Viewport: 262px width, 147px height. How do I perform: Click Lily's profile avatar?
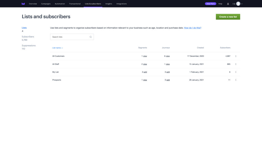238,4
